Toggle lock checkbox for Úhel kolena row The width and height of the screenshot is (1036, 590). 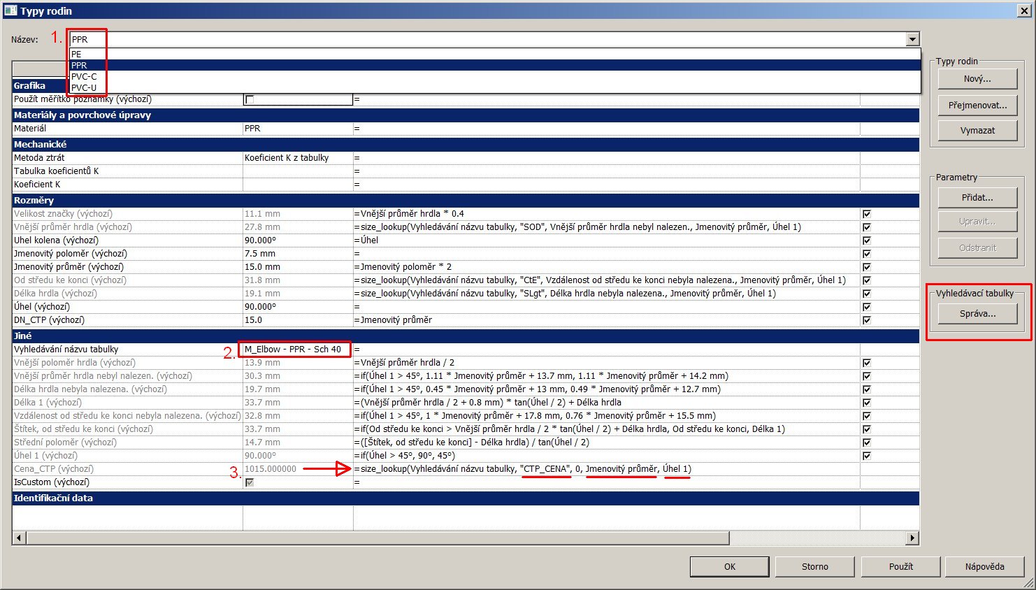tap(867, 240)
